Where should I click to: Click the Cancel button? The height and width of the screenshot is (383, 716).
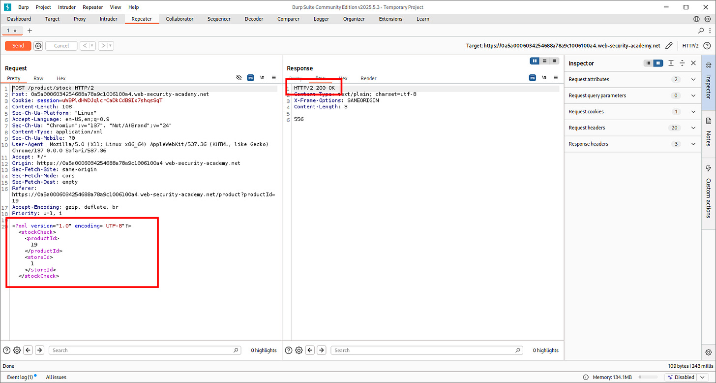pos(61,46)
